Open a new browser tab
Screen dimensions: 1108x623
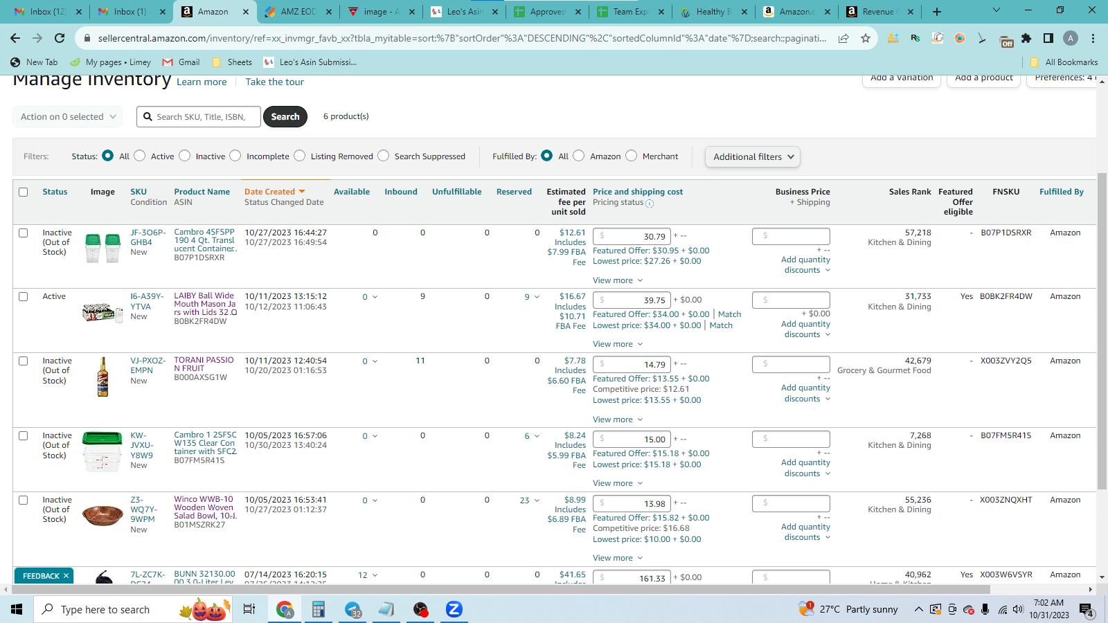click(937, 12)
